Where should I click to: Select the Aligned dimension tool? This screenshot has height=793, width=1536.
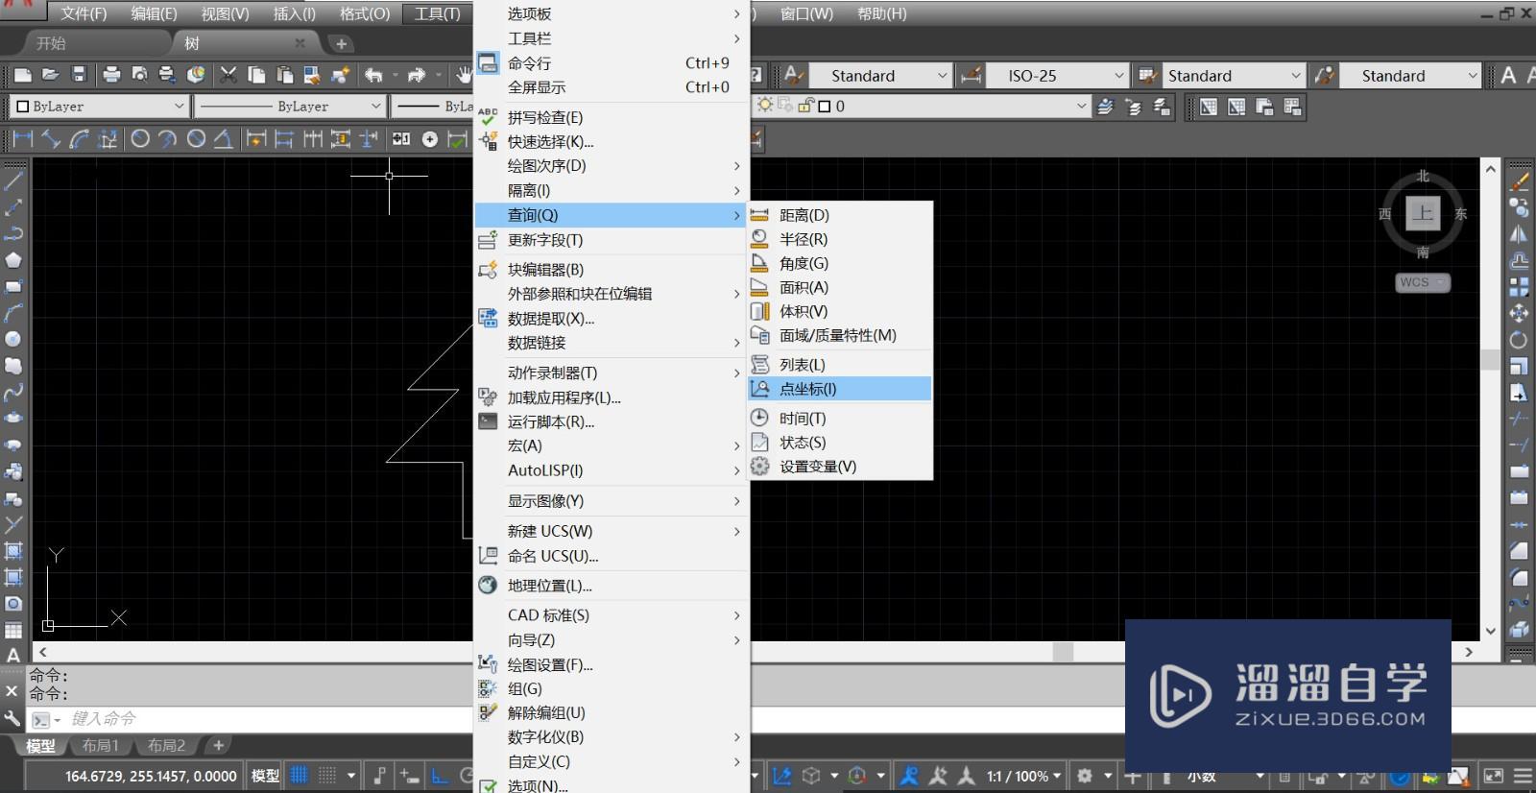click(x=51, y=139)
